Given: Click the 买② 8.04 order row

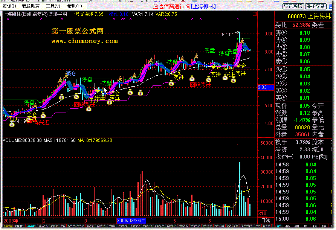Looking at the screenshot, I should [303, 76].
